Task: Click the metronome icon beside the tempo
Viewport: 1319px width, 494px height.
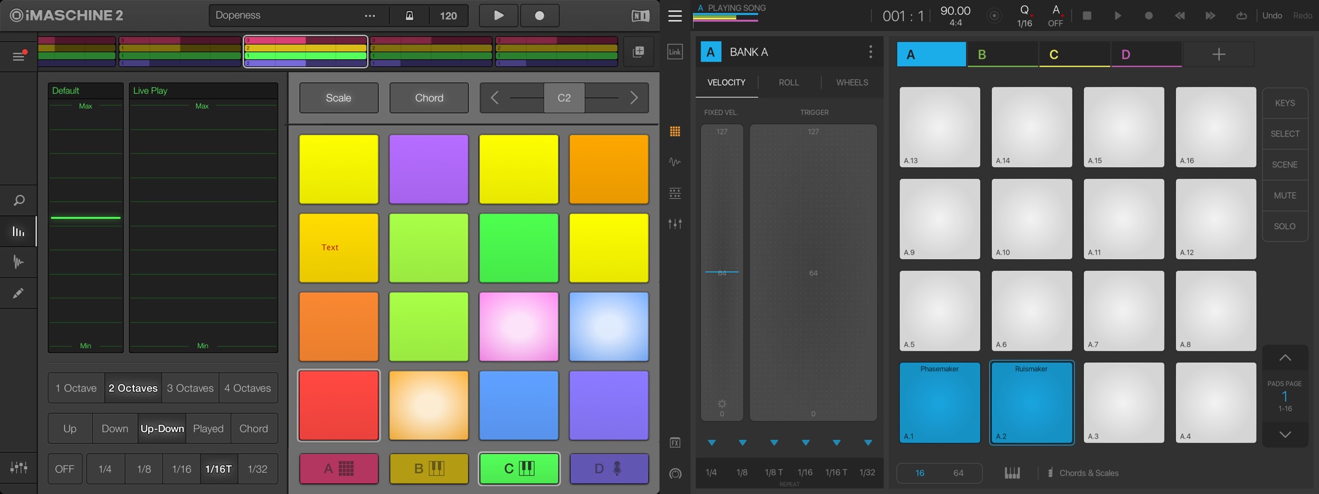Action: pos(409,15)
